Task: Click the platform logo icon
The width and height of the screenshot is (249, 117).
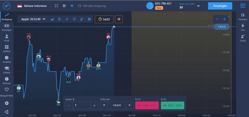Action: click(7, 6)
